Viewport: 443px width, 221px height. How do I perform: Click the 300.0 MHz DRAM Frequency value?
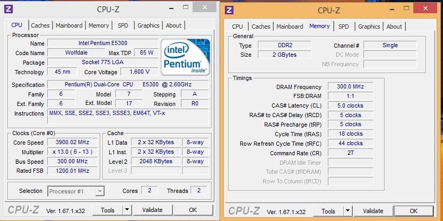tap(350, 86)
